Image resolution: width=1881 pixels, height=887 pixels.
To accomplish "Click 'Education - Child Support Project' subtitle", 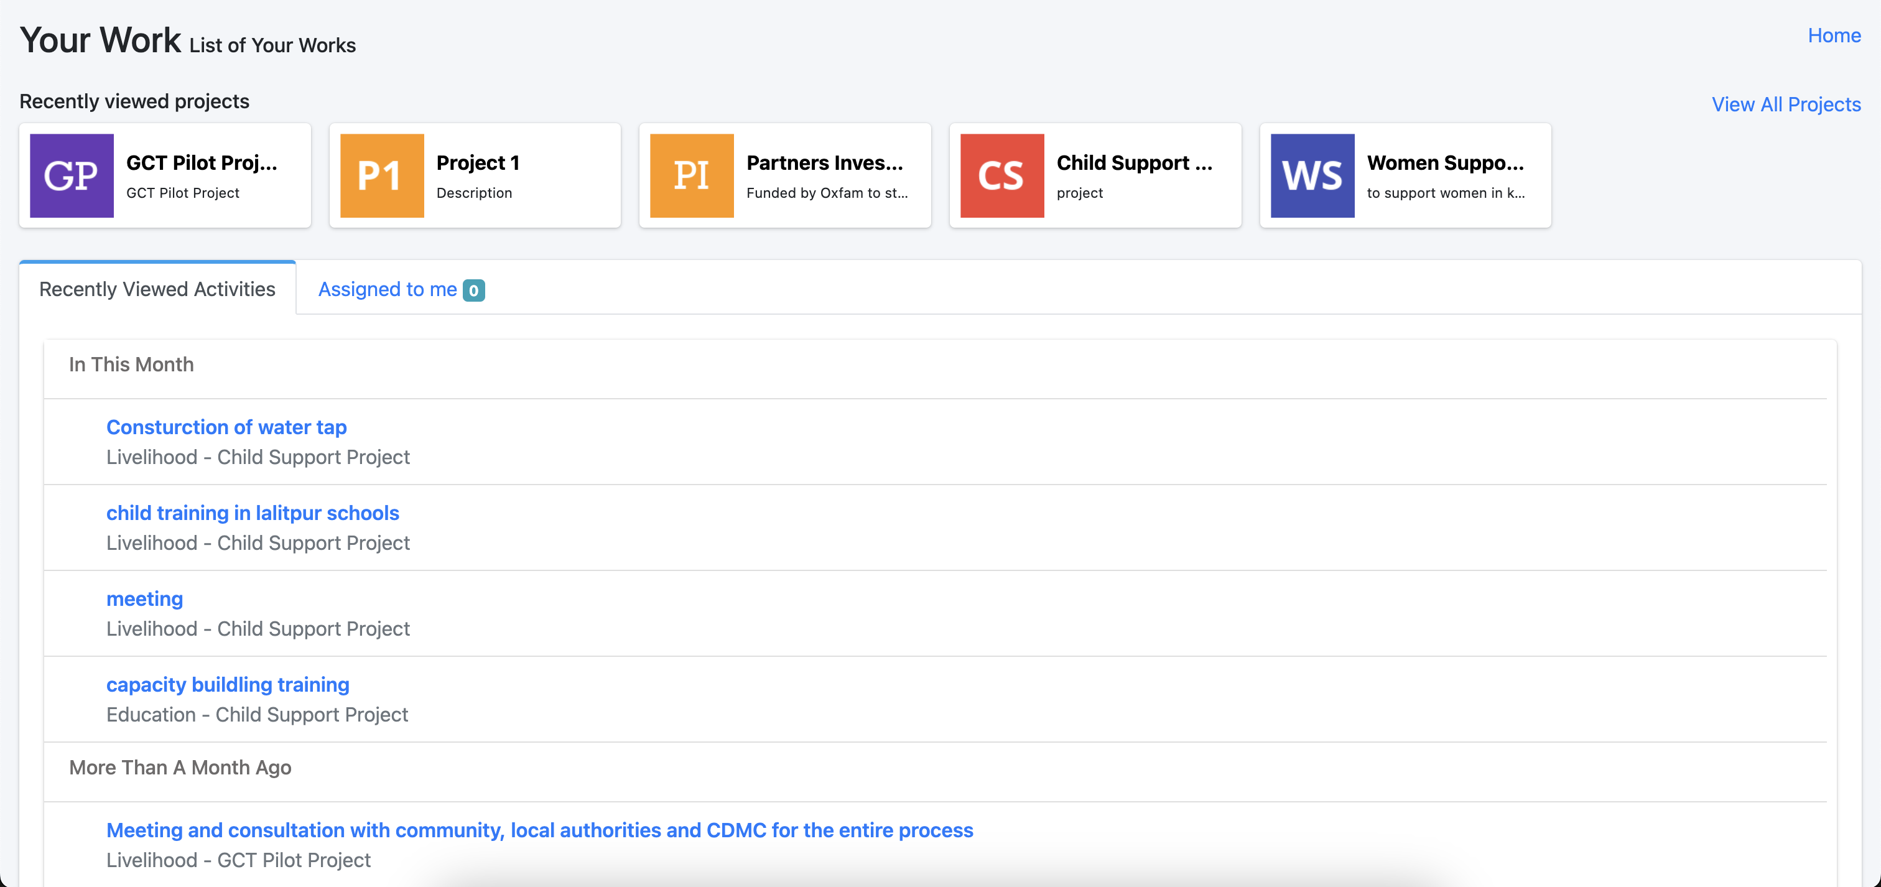I will tap(257, 715).
